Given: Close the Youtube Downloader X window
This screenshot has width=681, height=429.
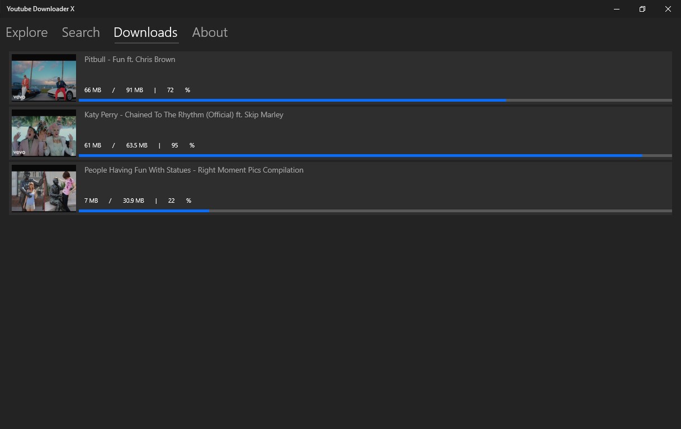Looking at the screenshot, I should pyautogui.click(x=668, y=9).
